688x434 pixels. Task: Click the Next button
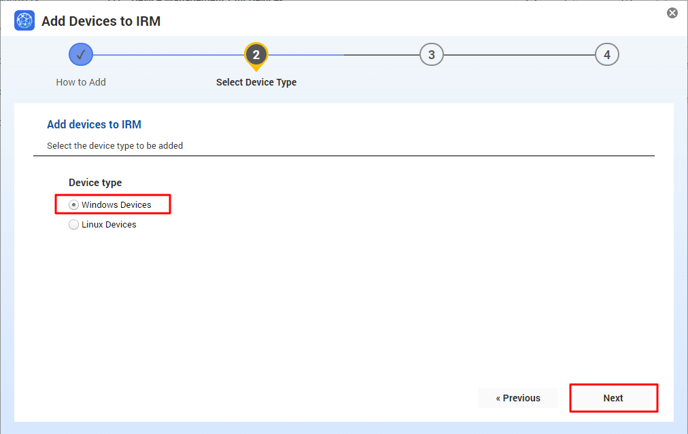613,398
